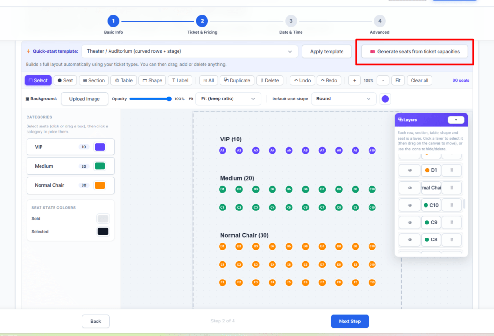Go to step 3 Date & Time
Viewport: 494px width, 336px height.
point(291,21)
